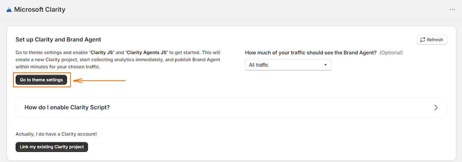Click the Microsoft Clarity title text
462x162 pixels.
[40, 10]
